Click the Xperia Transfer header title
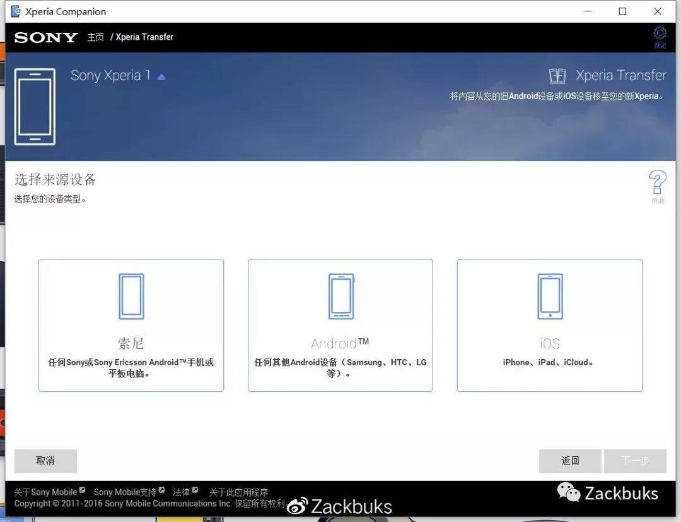This screenshot has width=681, height=522. pyautogui.click(x=620, y=75)
